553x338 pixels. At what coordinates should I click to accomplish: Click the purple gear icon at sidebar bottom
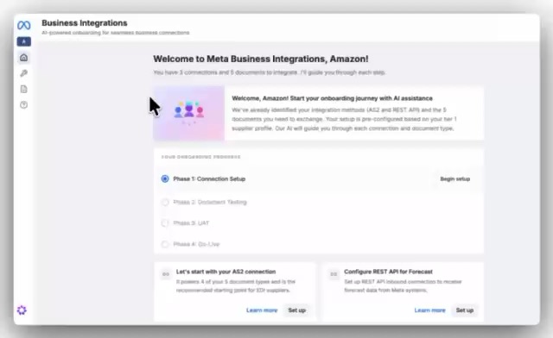(x=22, y=310)
